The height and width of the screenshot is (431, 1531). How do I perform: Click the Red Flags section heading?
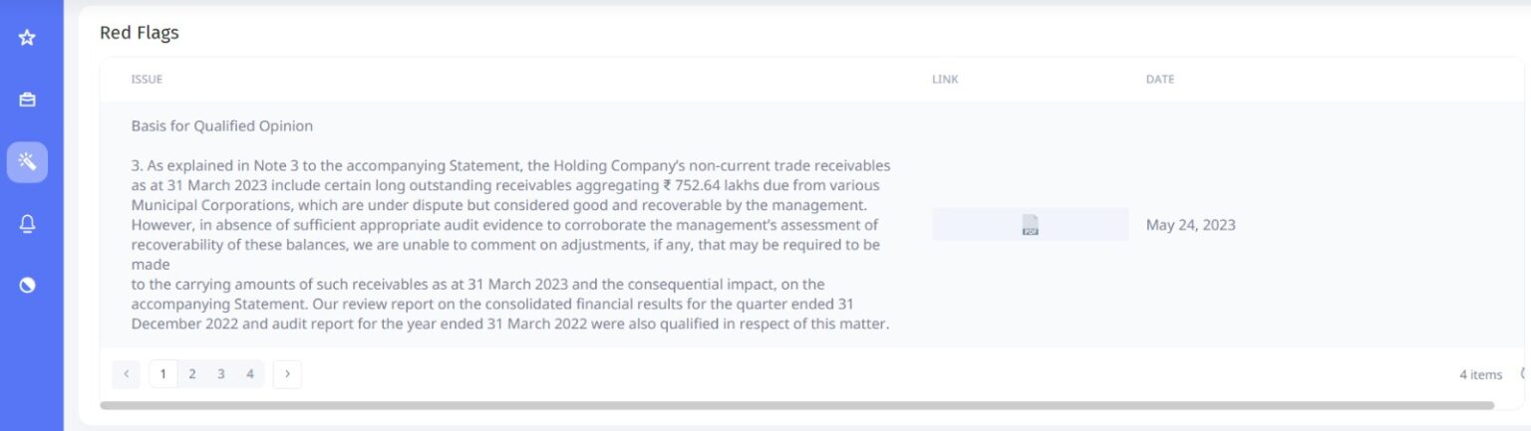[140, 33]
